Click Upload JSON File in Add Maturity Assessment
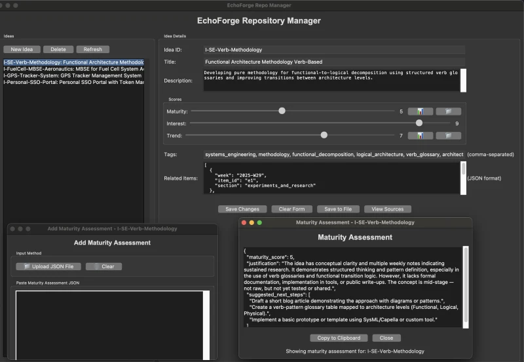 48,266
